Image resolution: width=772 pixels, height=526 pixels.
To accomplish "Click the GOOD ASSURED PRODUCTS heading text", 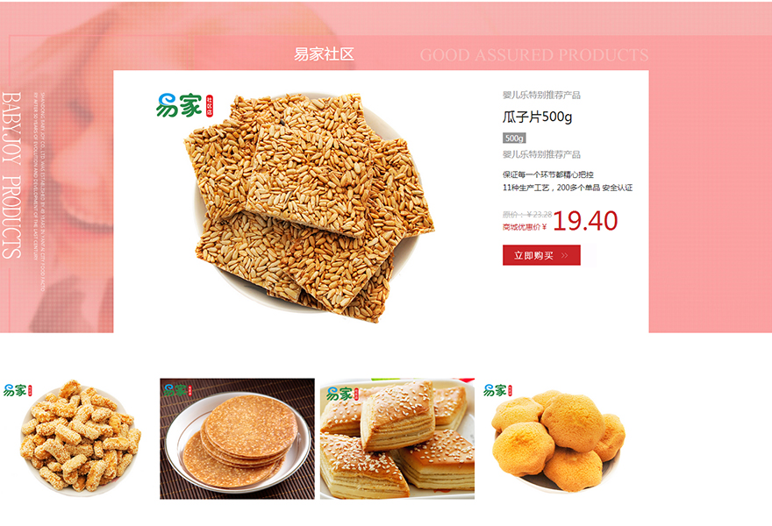I will 534,54.
